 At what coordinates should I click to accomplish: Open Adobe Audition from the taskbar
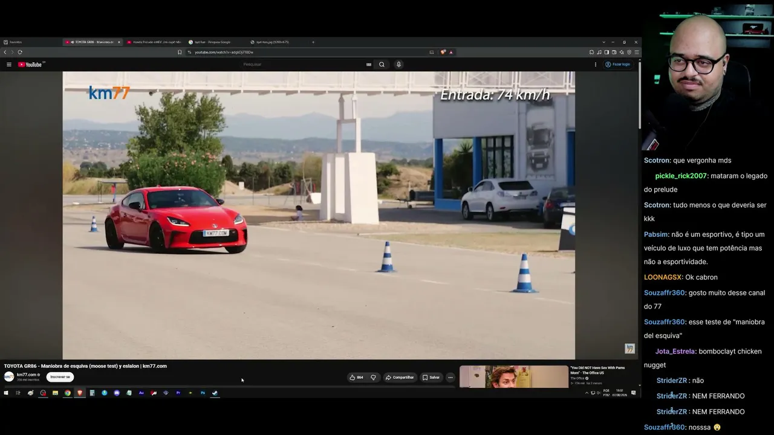141,393
